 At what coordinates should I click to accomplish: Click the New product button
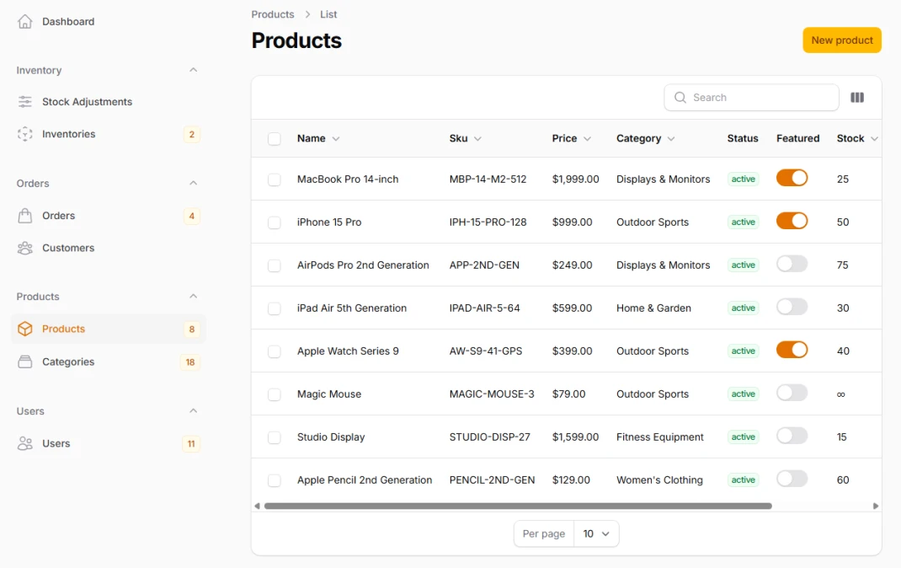coord(841,40)
